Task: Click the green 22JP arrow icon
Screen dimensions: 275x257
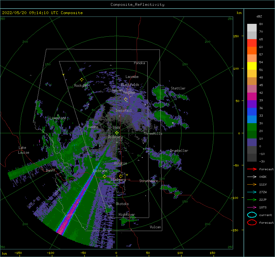Action: [x=252, y=200]
